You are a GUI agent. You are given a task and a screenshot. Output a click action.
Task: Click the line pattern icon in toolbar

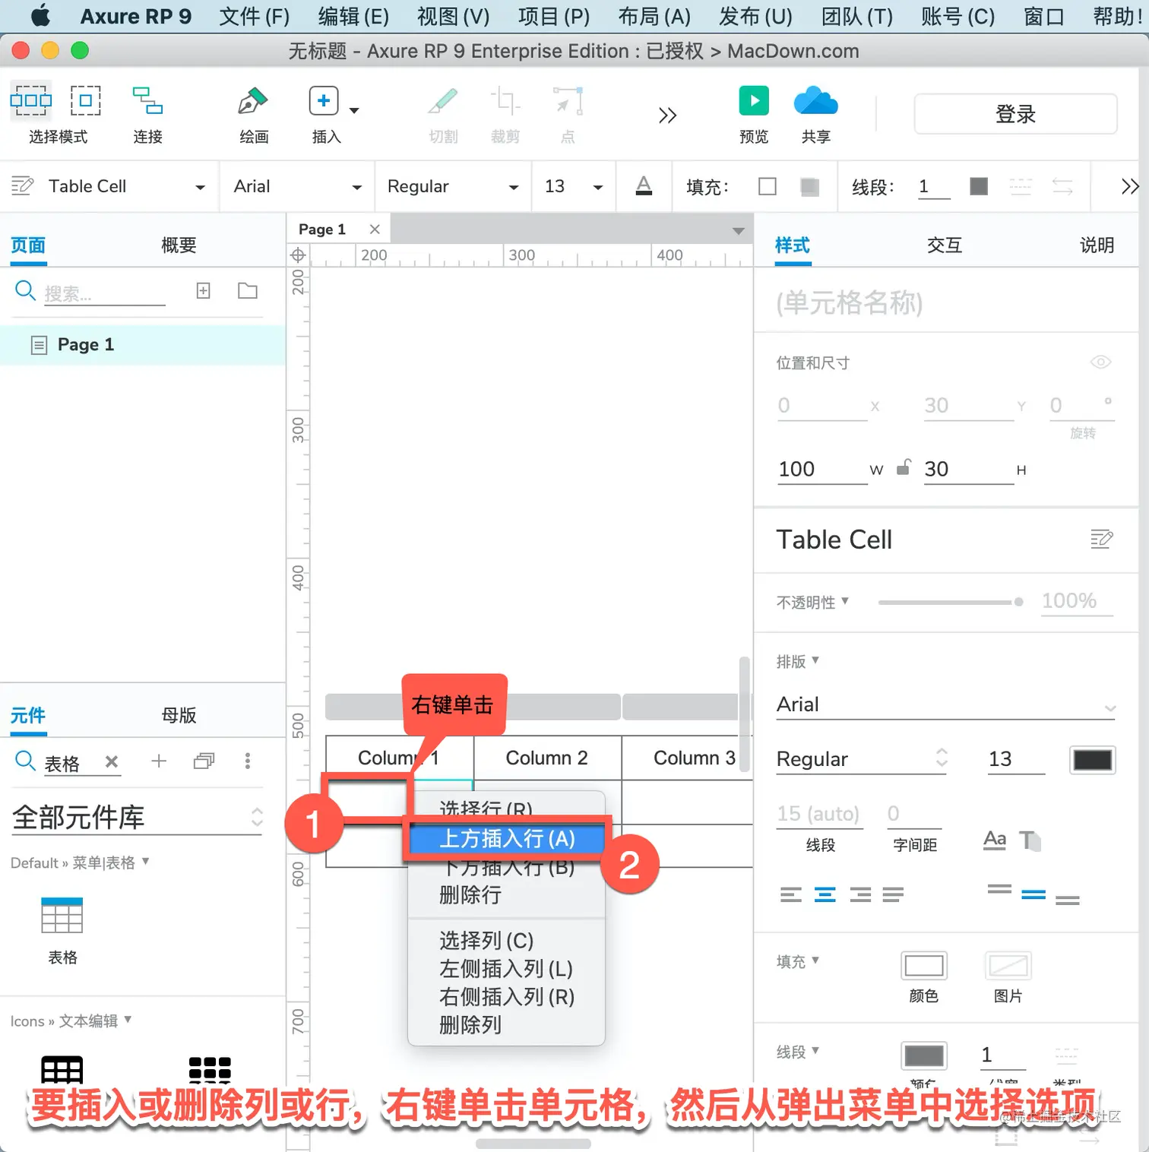click(1020, 186)
